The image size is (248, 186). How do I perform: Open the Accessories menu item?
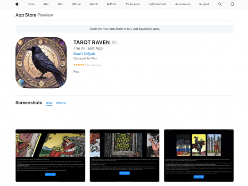pyautogui.click(x=182, y=4)
